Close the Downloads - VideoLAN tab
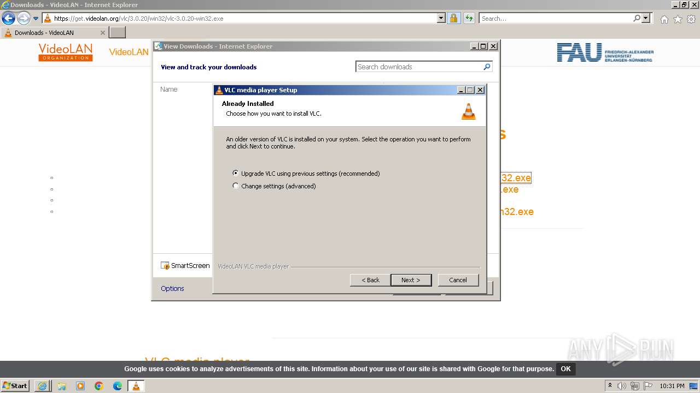 [x=103, y=33]
